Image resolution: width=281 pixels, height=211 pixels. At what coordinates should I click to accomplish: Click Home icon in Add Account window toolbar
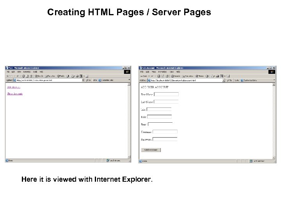click(167, 76)
